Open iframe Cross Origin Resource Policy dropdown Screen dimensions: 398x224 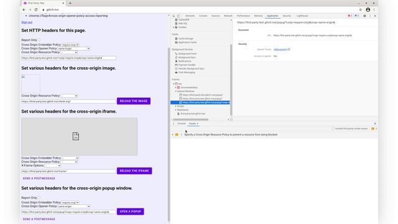point(69,162)
